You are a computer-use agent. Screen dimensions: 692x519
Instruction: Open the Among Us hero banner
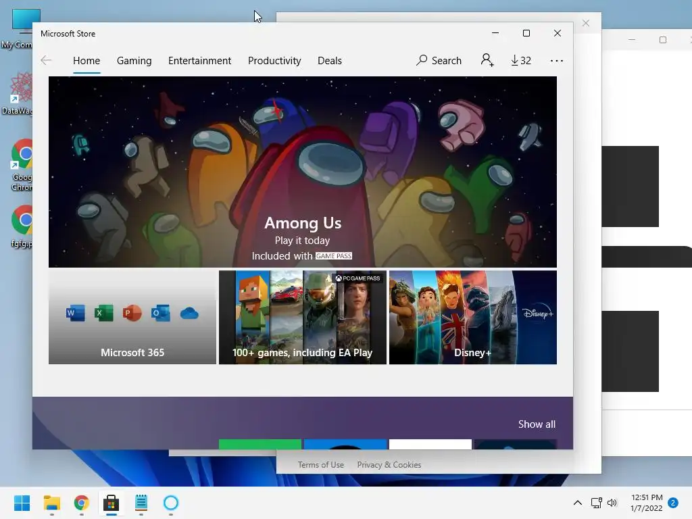pos(302,172)
